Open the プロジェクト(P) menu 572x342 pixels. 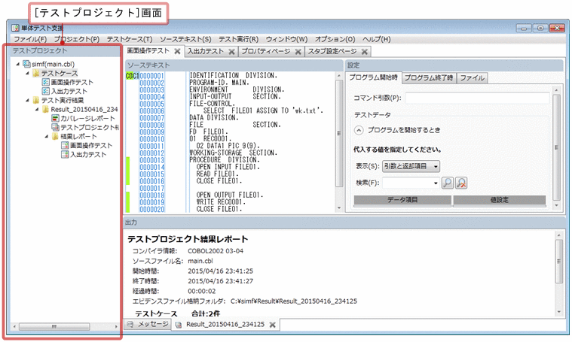pos(77,39)
